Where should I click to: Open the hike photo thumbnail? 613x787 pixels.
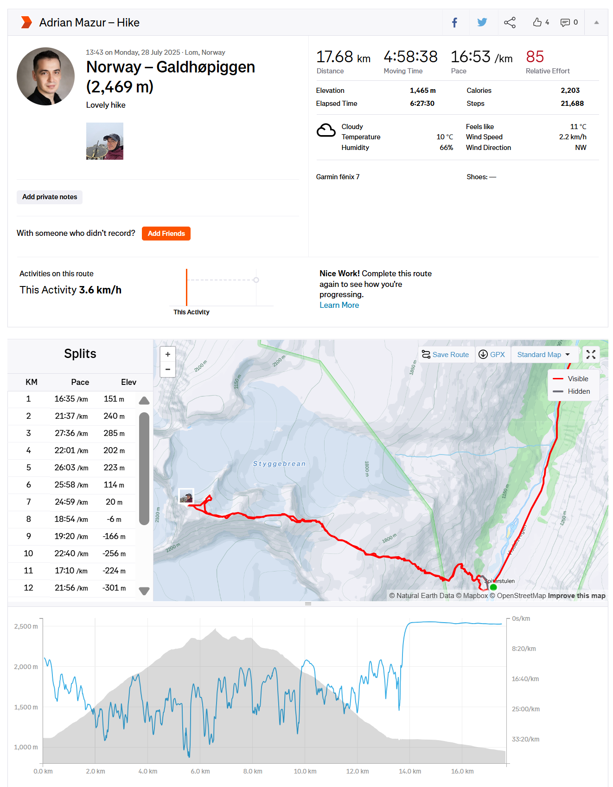[105, 141]
